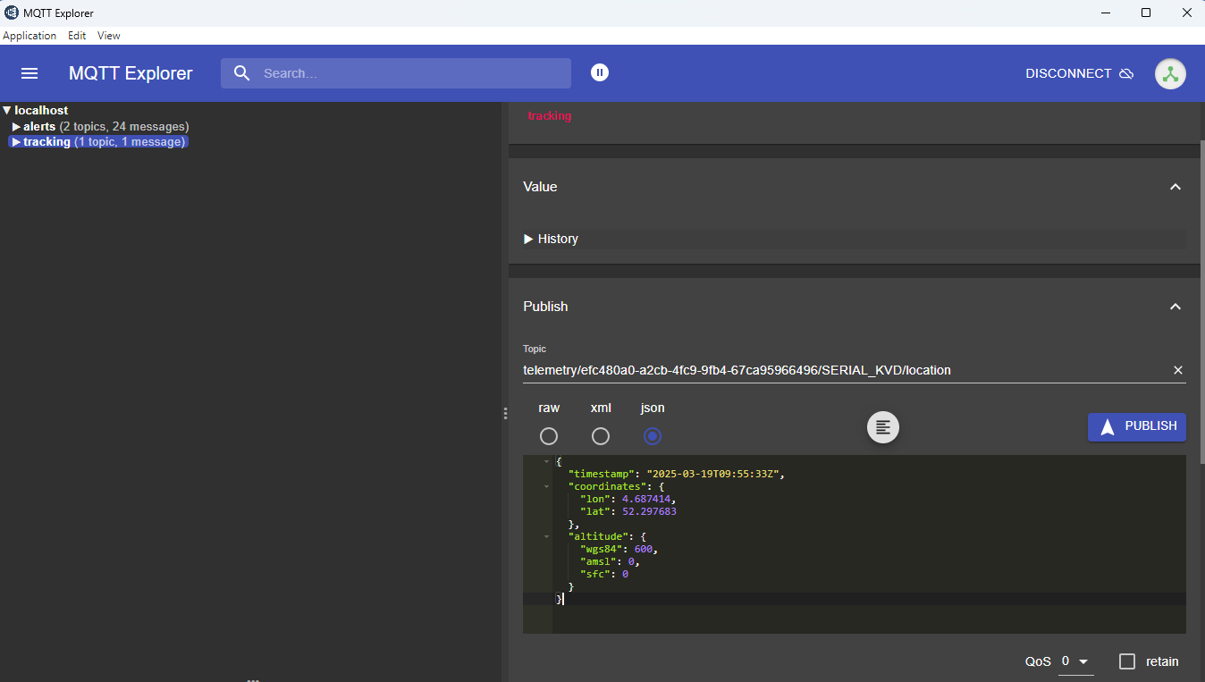Clear the Topic field with X icon
The width and height of the screenshot is (1205, 682).
pyautogui.click(x=1177, y=370)
